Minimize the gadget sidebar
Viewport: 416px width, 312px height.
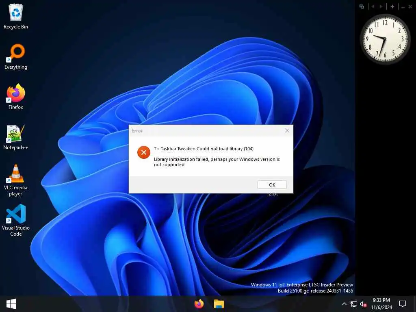pos(403,7)
